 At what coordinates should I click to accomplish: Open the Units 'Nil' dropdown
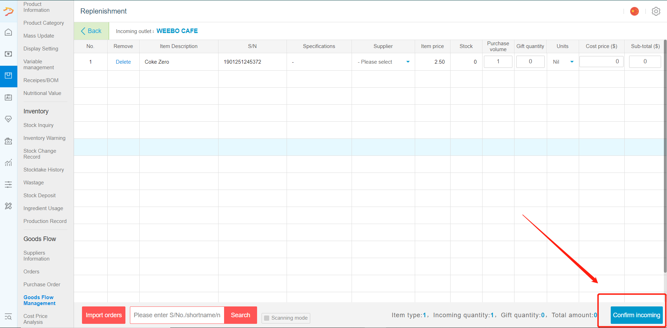pos(563,62)
